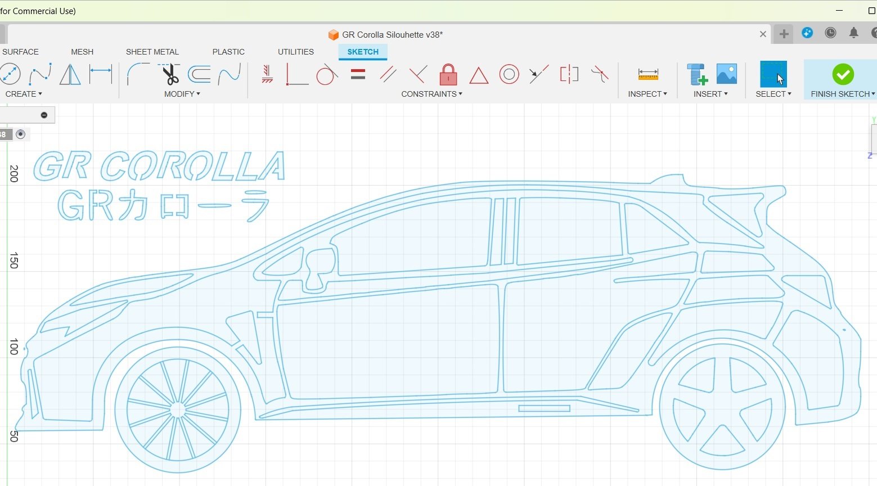
Task: Switch to the UTILITIES tab
Action: pos(296,52)
